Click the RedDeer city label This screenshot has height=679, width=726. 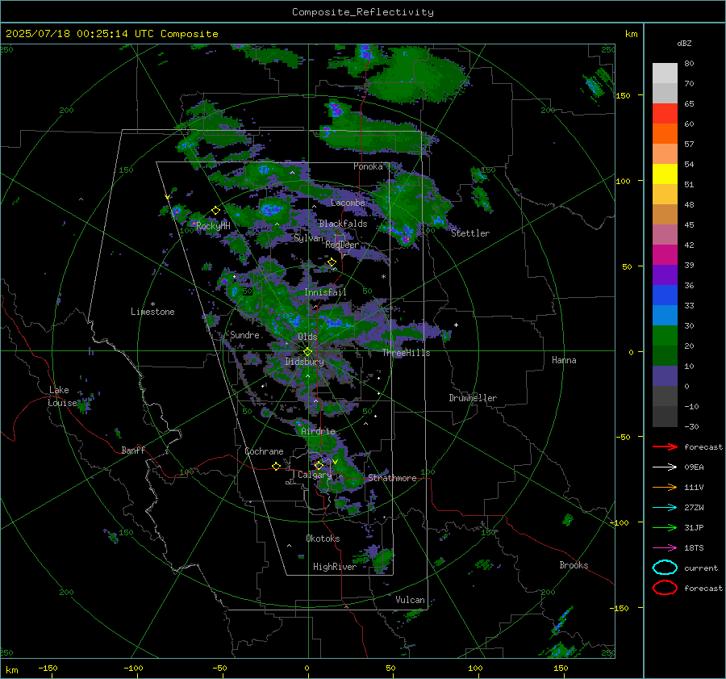pyautogui.click(x=342, y=245)
